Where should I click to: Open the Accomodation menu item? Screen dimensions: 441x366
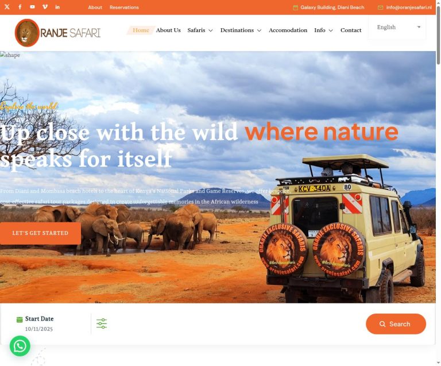[288, 30]
